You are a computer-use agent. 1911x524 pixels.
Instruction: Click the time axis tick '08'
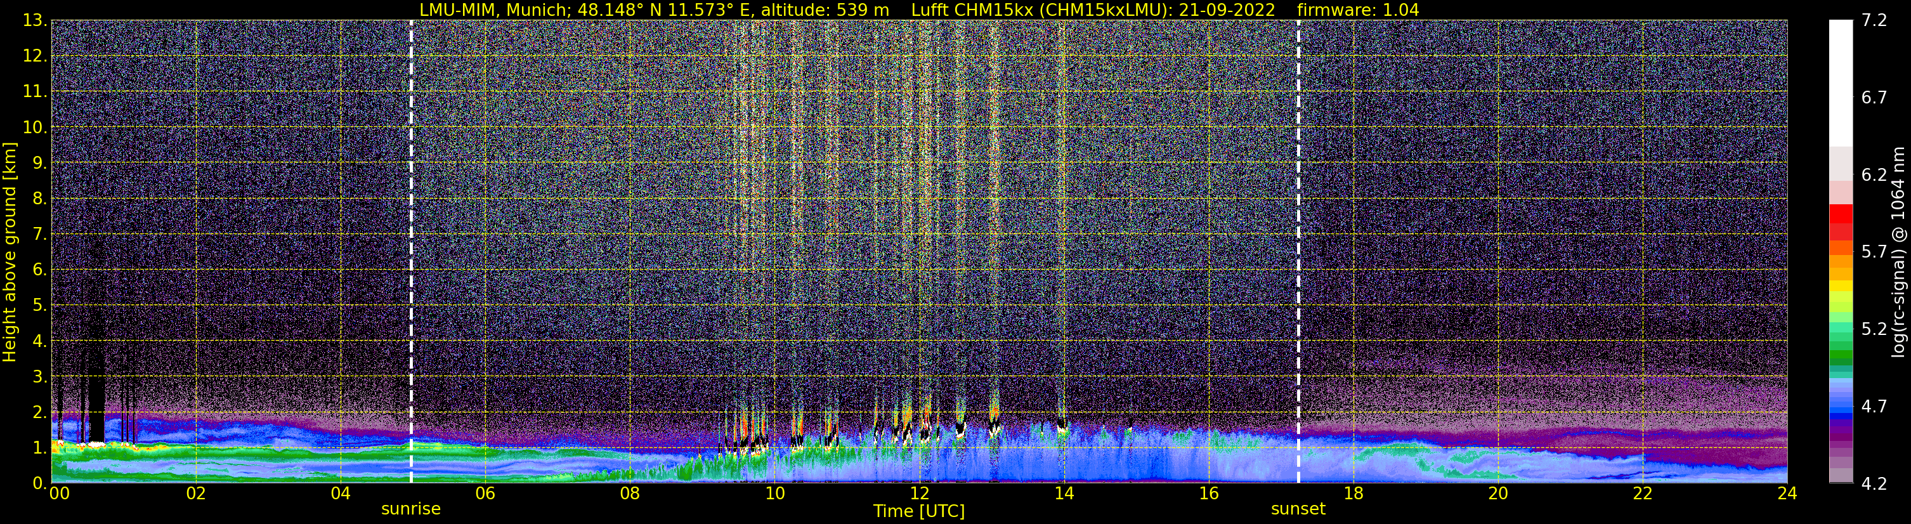tap(630, 494)
